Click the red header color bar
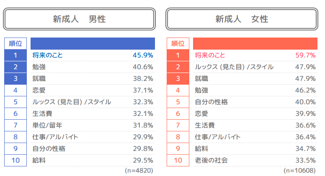Viewport: 325px width, 176px height. point(255,43)
